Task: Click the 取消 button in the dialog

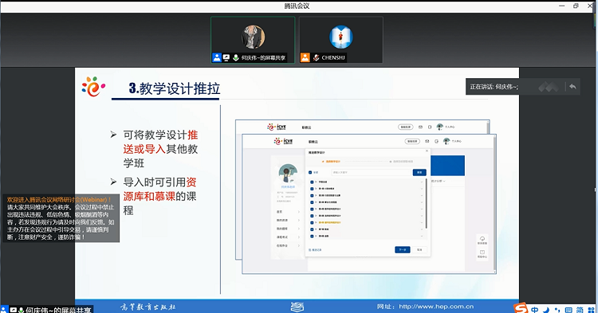Action: point(419,250)
